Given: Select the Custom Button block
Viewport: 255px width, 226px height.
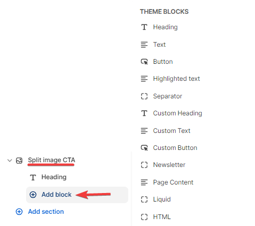Looking at the screenshot, I should coord(175,148).
